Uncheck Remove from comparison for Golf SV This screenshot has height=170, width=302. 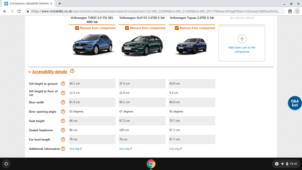click(x=127, y=28)
